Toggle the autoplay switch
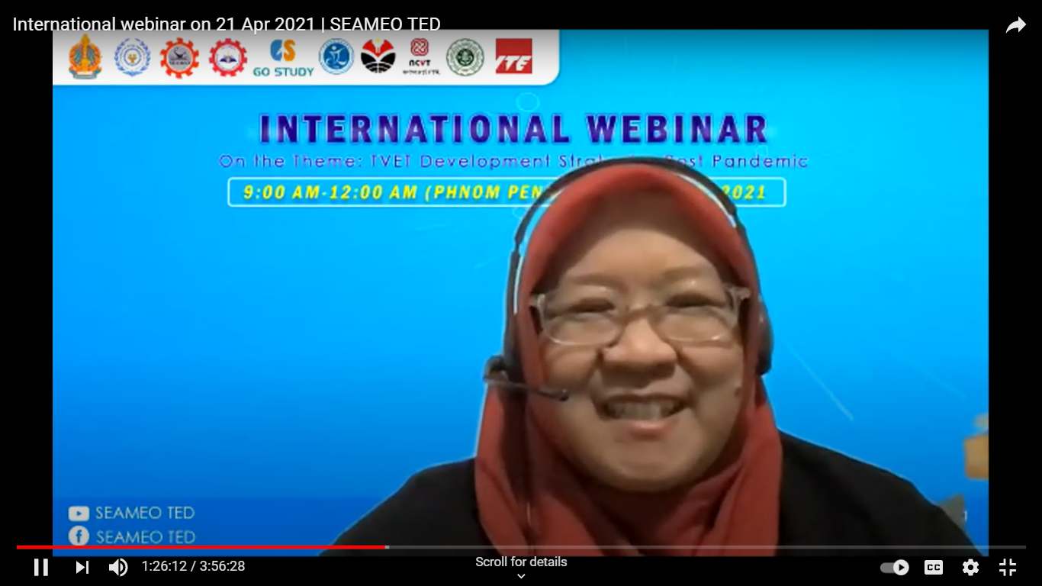The image size is (1042, 586). click(895, 567)
